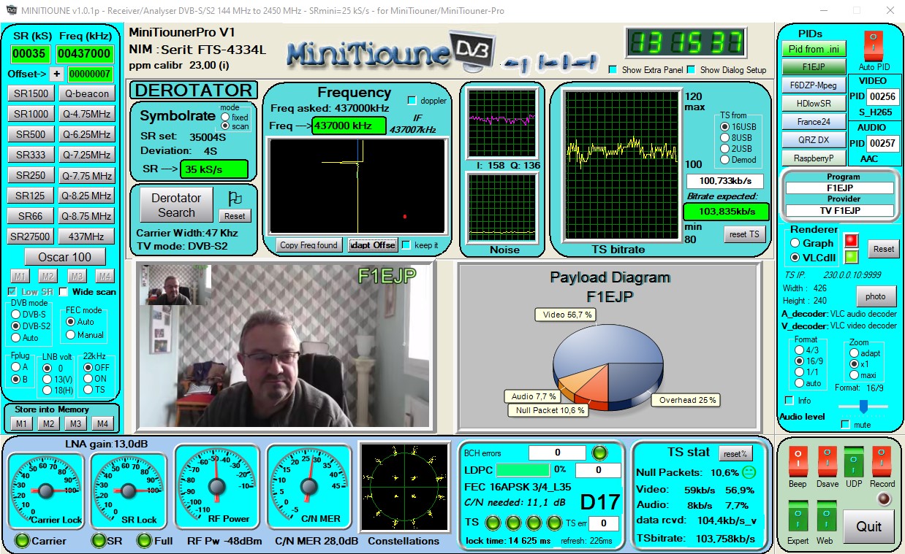
Task: Click the green renderer start indicator
Action: tap(851, 257)
